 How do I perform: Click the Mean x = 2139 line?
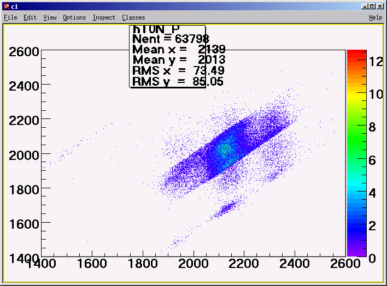point(179,49)
